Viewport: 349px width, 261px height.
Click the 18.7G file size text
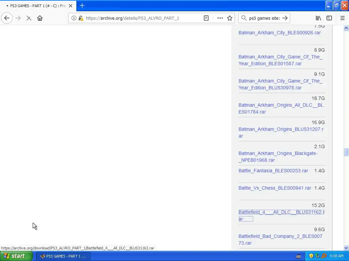[318, 98]
